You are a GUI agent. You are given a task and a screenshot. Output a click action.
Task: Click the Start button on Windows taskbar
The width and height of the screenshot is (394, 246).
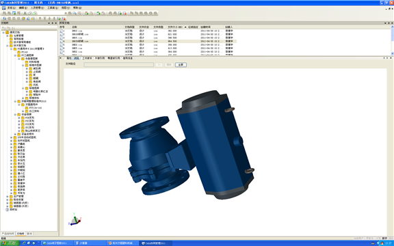(10, 243)
